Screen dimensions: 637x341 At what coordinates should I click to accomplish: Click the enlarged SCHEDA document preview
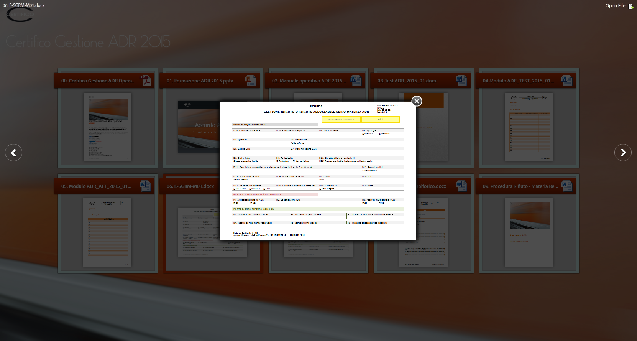click(318, 171)
